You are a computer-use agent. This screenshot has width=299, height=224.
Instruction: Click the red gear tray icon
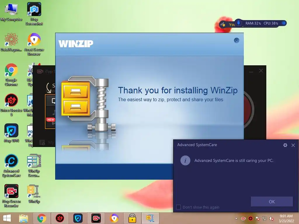pyautogui.click(x=250, y=218)
